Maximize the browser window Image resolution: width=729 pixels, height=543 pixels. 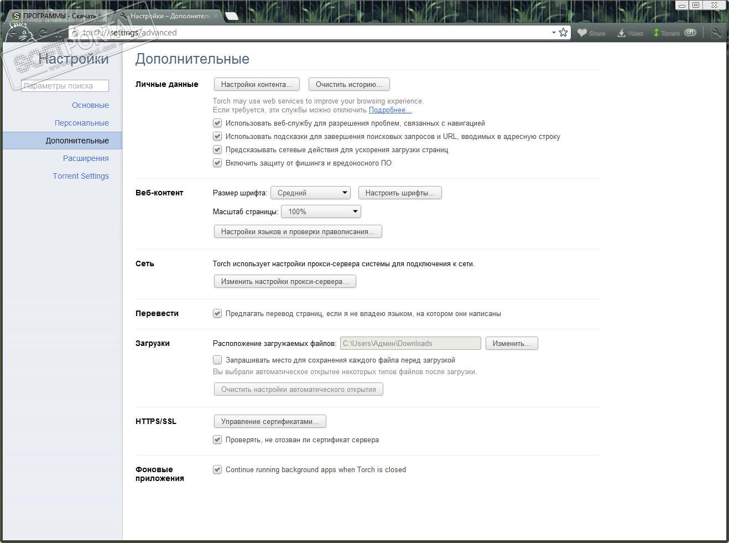point(696,5)
